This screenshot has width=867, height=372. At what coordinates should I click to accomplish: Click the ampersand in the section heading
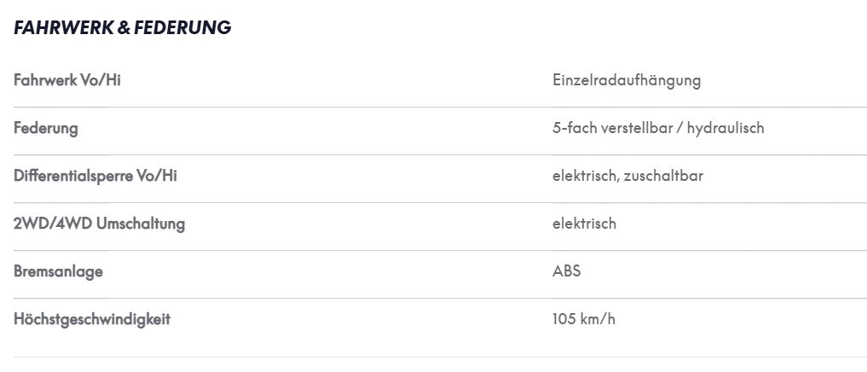124,27
